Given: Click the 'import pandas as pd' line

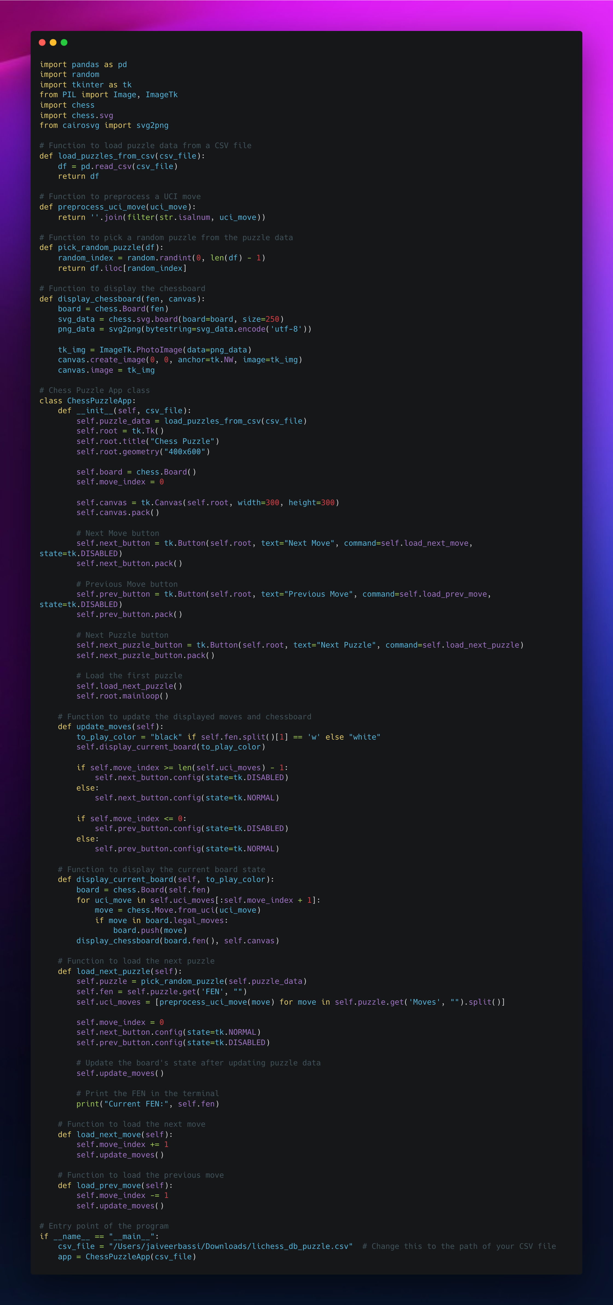Looking at the screenshot, I should pos(83,64).
